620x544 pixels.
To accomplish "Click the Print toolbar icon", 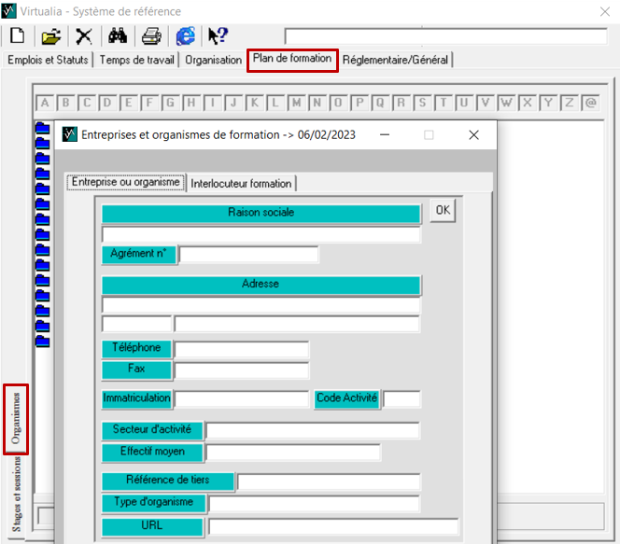I will click(151, 36).
